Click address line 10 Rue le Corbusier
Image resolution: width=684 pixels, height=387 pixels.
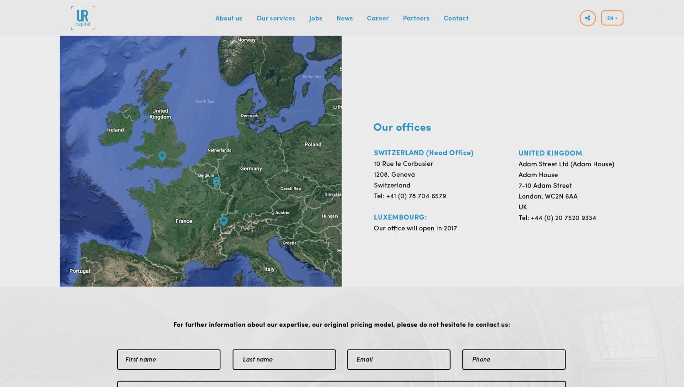[x=404, y=164]
